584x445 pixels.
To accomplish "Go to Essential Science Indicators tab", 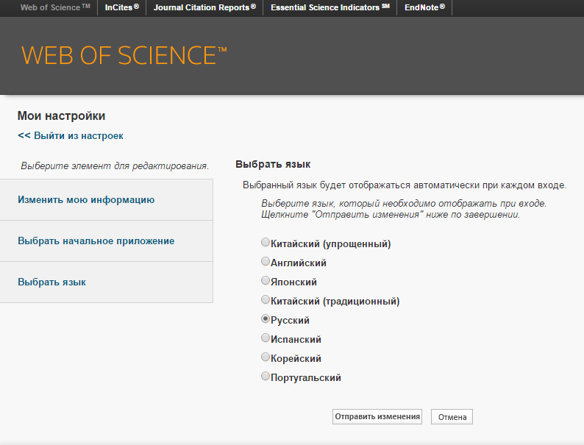I will tap(330, 7).
